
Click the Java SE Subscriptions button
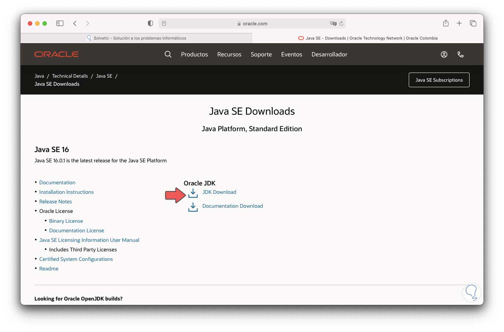tap(439, 80)
